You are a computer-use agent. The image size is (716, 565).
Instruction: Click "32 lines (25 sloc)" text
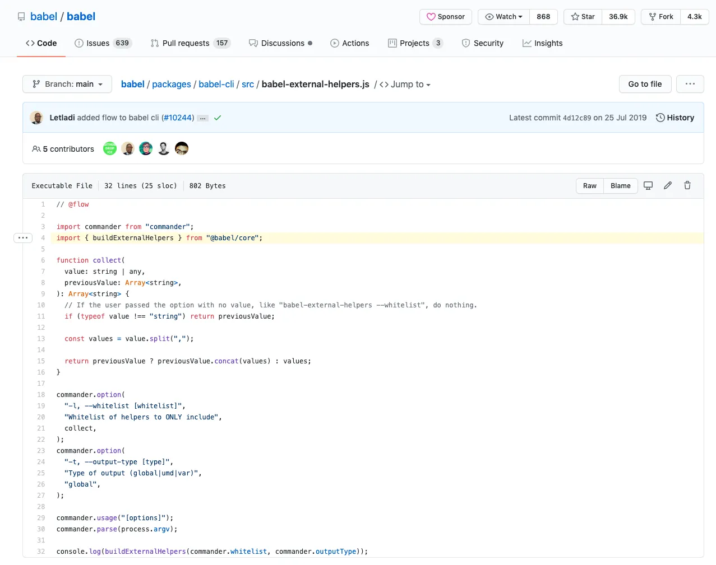[141, 186]
